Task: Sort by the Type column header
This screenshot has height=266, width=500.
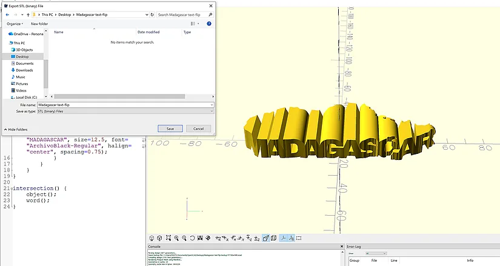Action: (187, 32)
